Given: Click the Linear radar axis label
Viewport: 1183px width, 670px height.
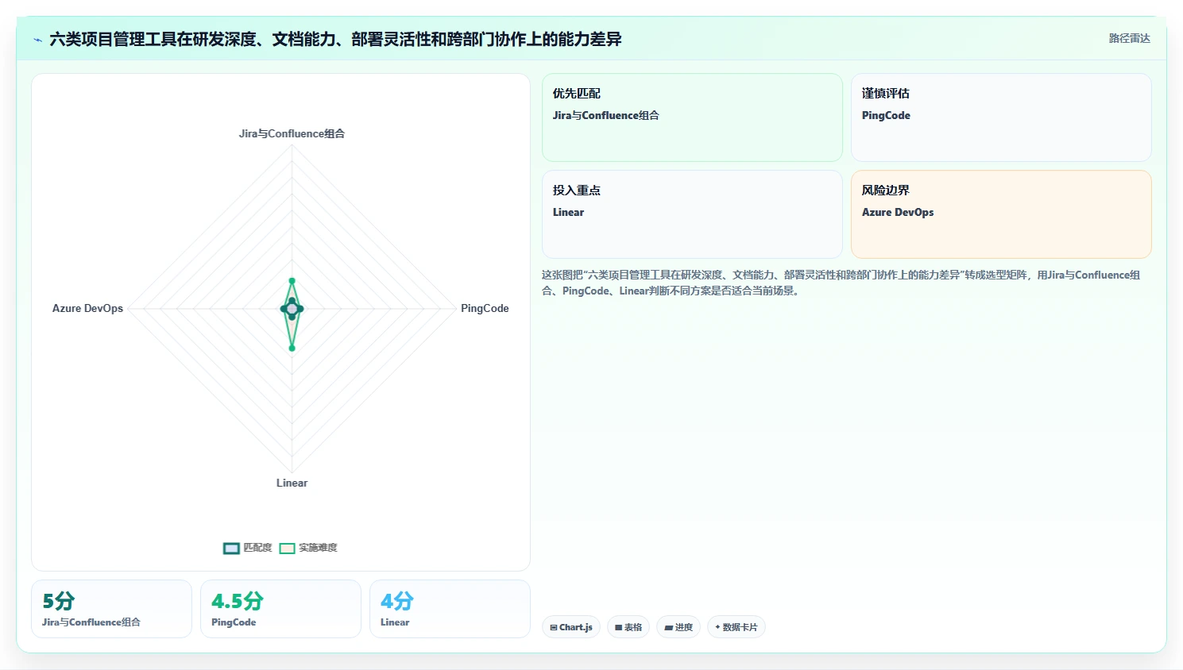Looking at the screenshot, I should [292, 483].
